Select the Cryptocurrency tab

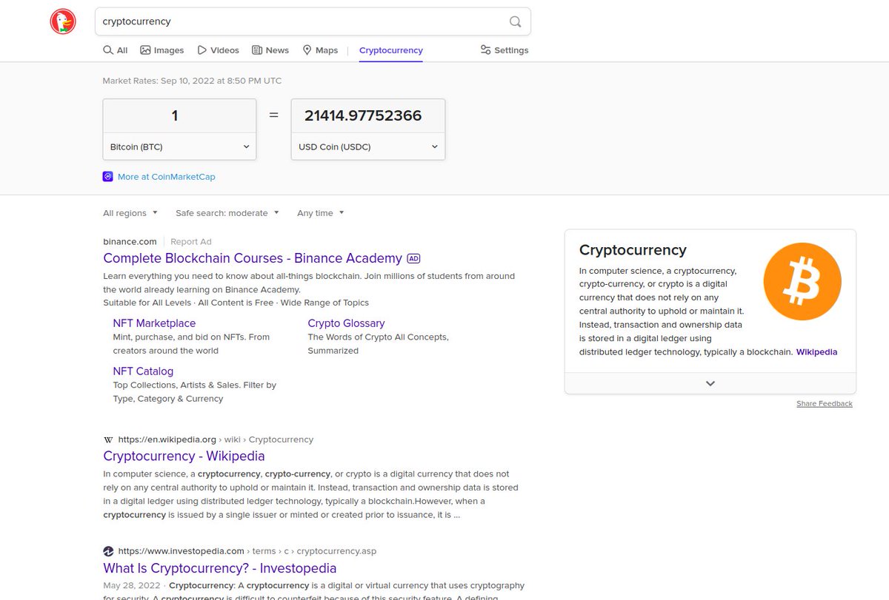(390, 50)
